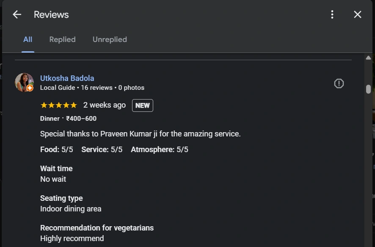Close the Reviews panel
This screenshot has height=247, width=375.
pos(358,14)
